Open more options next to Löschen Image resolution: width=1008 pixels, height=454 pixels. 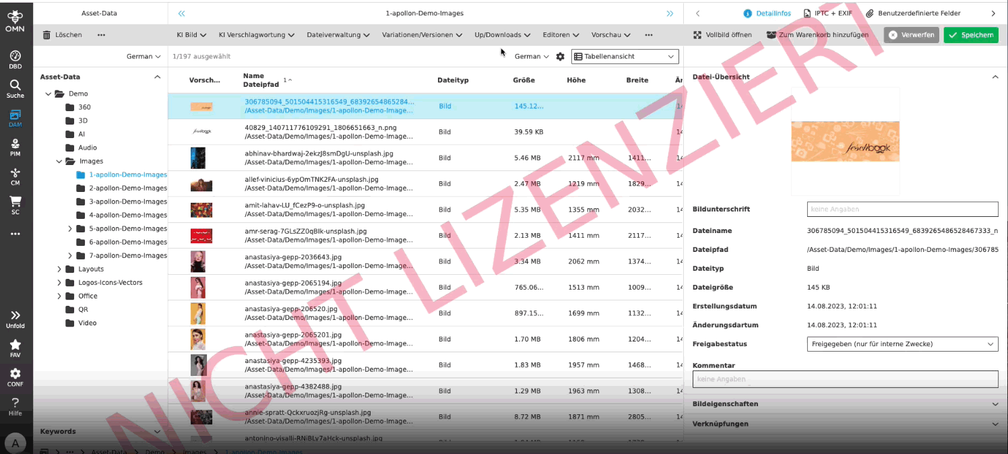(x=101, y=35)
